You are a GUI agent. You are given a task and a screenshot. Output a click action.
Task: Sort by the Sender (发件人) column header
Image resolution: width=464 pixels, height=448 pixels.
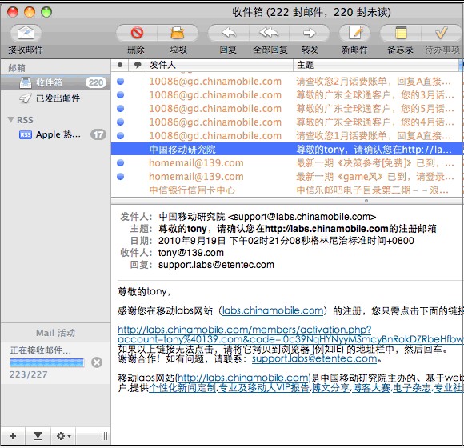pos(219,65)
